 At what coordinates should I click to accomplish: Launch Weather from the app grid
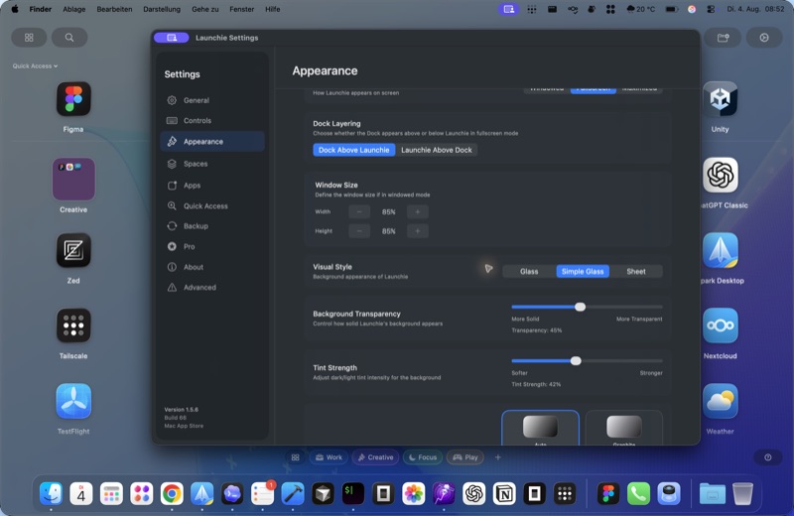coord(721,401)
